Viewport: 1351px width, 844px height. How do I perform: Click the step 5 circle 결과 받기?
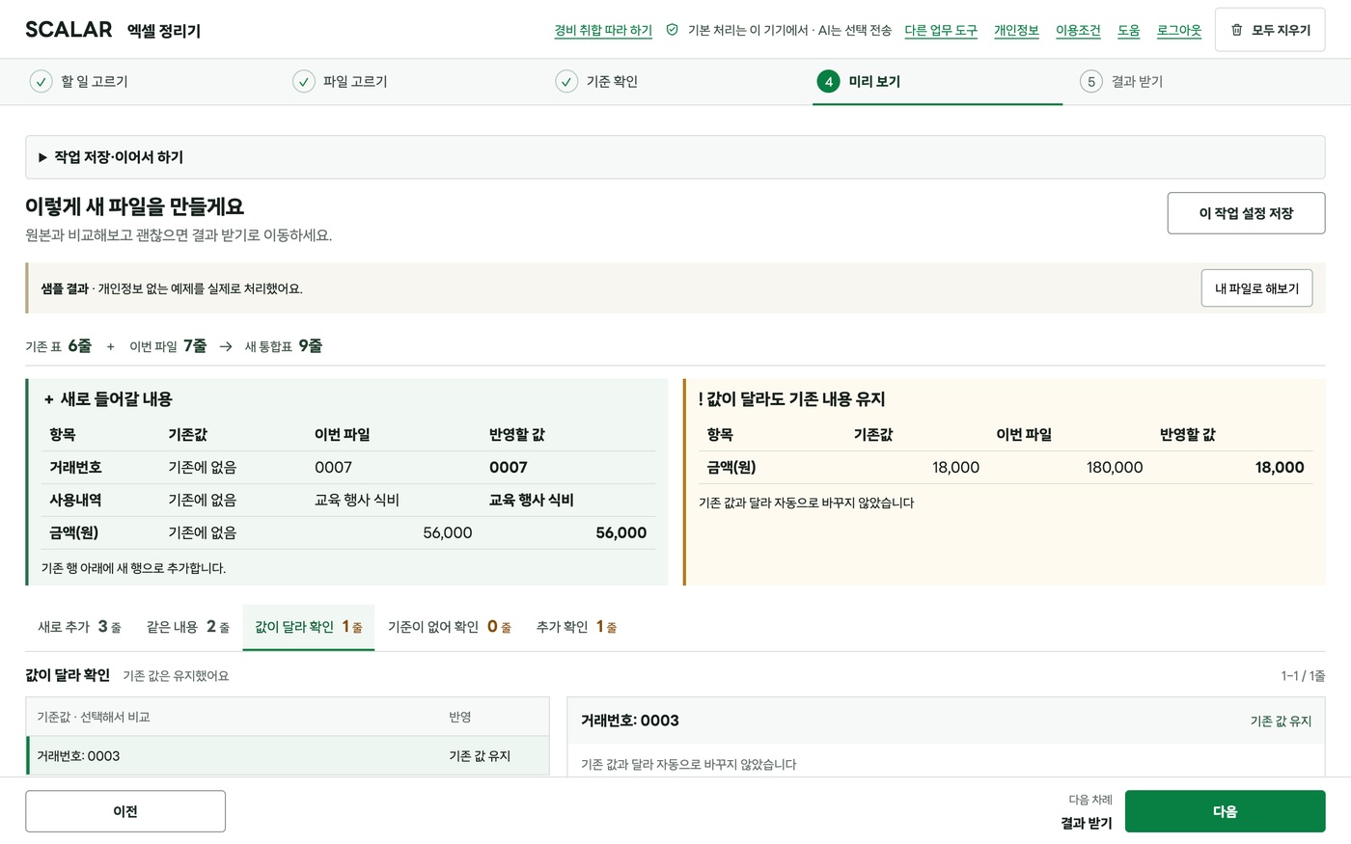[x=1091, y=82]
